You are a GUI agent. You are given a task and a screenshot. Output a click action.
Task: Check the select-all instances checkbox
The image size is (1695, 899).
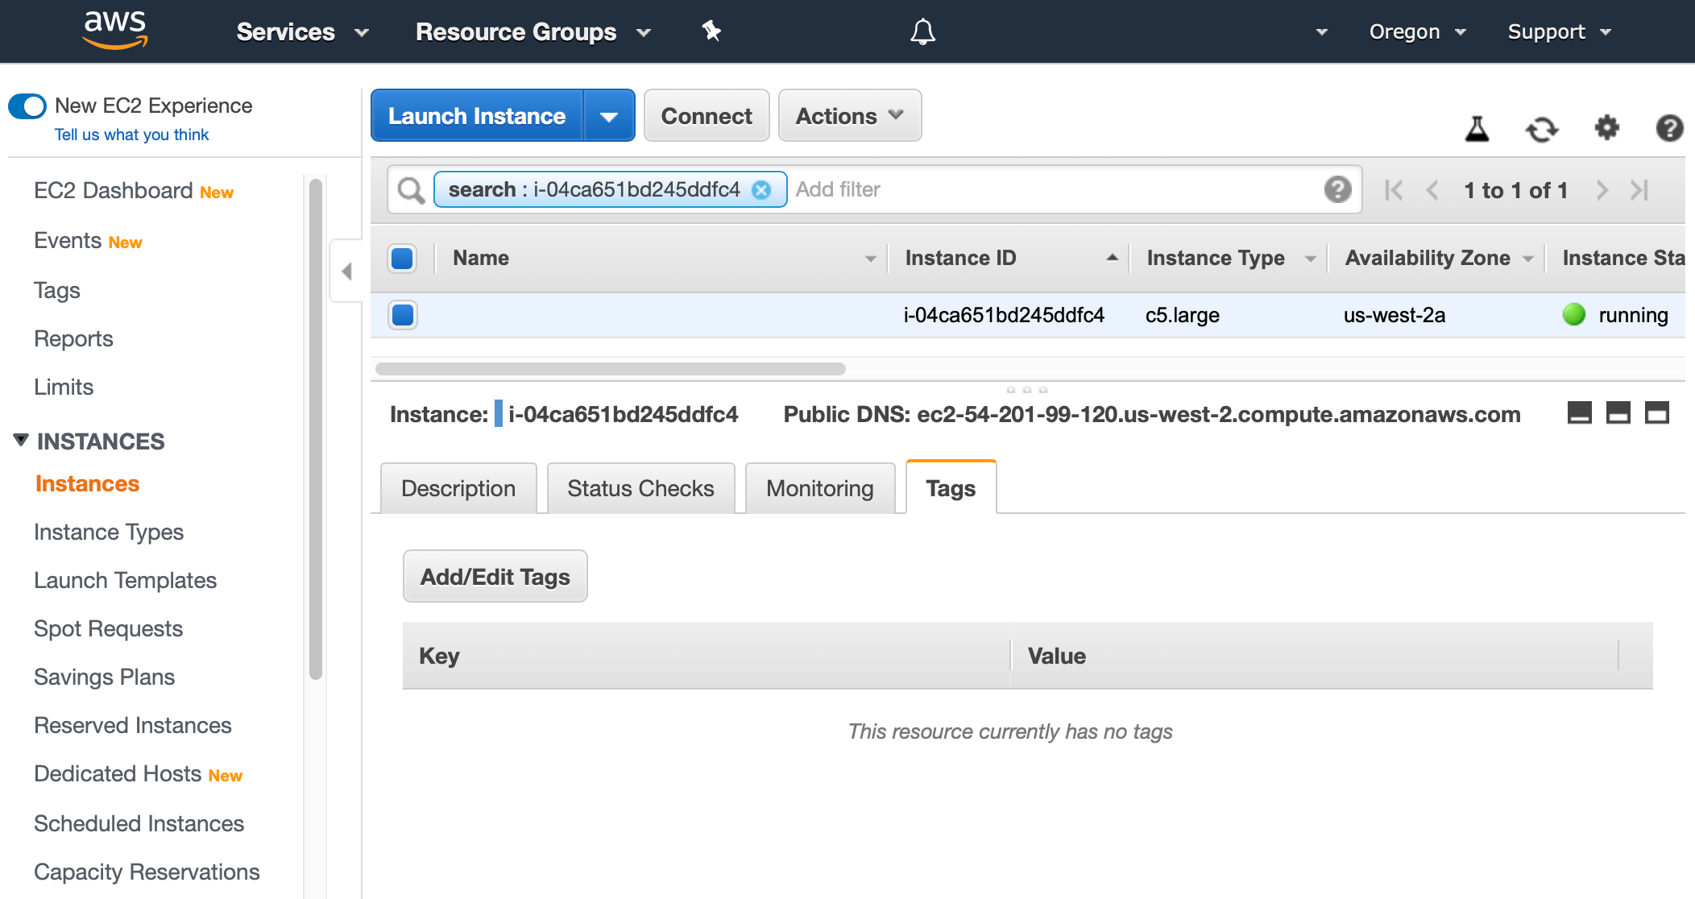[402, 258]
